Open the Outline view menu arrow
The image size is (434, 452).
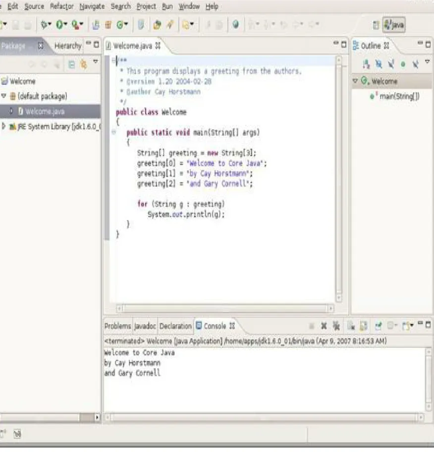tap(428, 61)
